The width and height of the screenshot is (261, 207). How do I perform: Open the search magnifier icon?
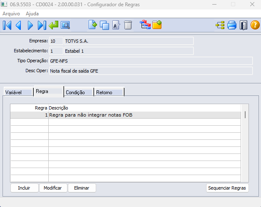(x=65, y=25)
